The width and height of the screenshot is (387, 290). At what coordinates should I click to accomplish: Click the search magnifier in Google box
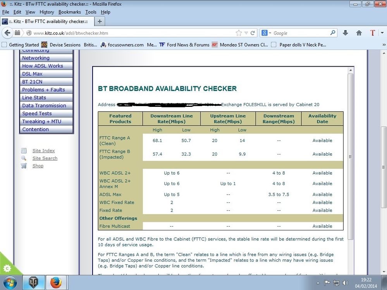pos(333,33)
